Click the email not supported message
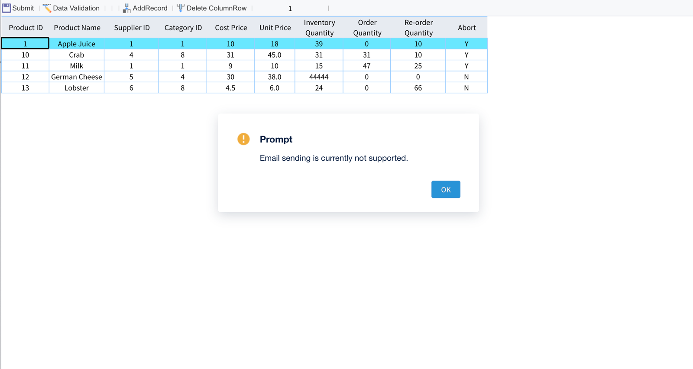693x369 pixels. [334, 158]
